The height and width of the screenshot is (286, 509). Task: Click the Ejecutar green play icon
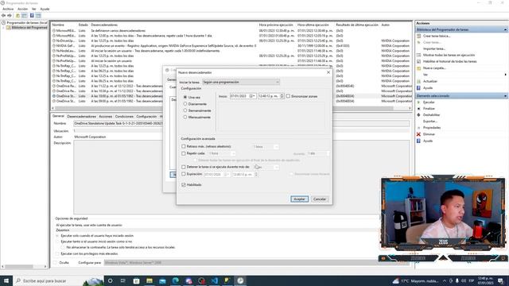419,102
